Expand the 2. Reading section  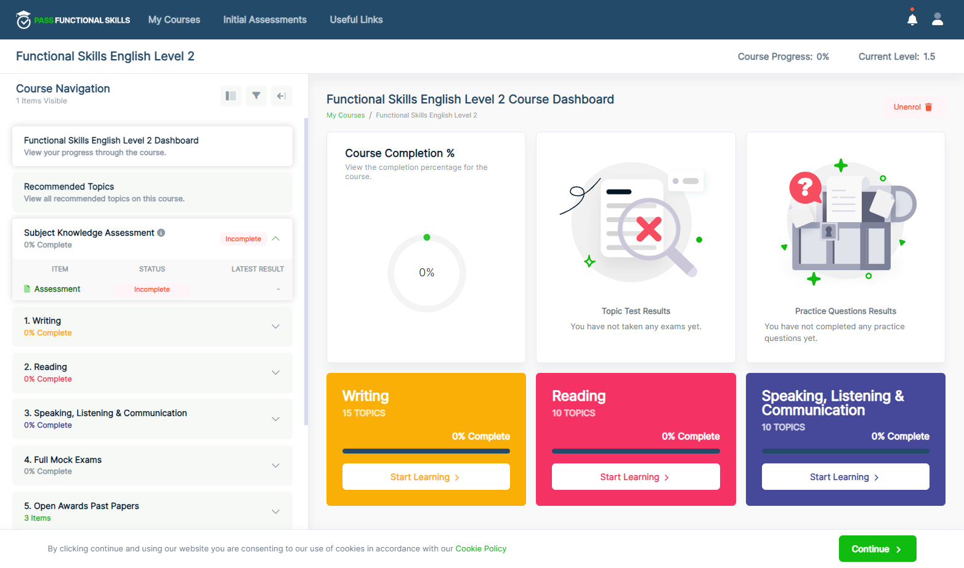click(x=276, y=373)
